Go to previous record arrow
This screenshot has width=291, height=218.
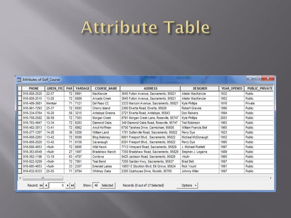46,185
